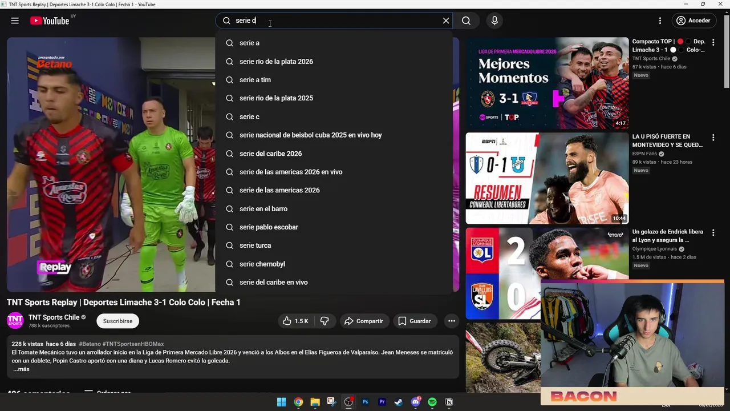The image size is (730, 411).
Task: Switch to OBS Studio in taskbar
Action: point(348,402)
